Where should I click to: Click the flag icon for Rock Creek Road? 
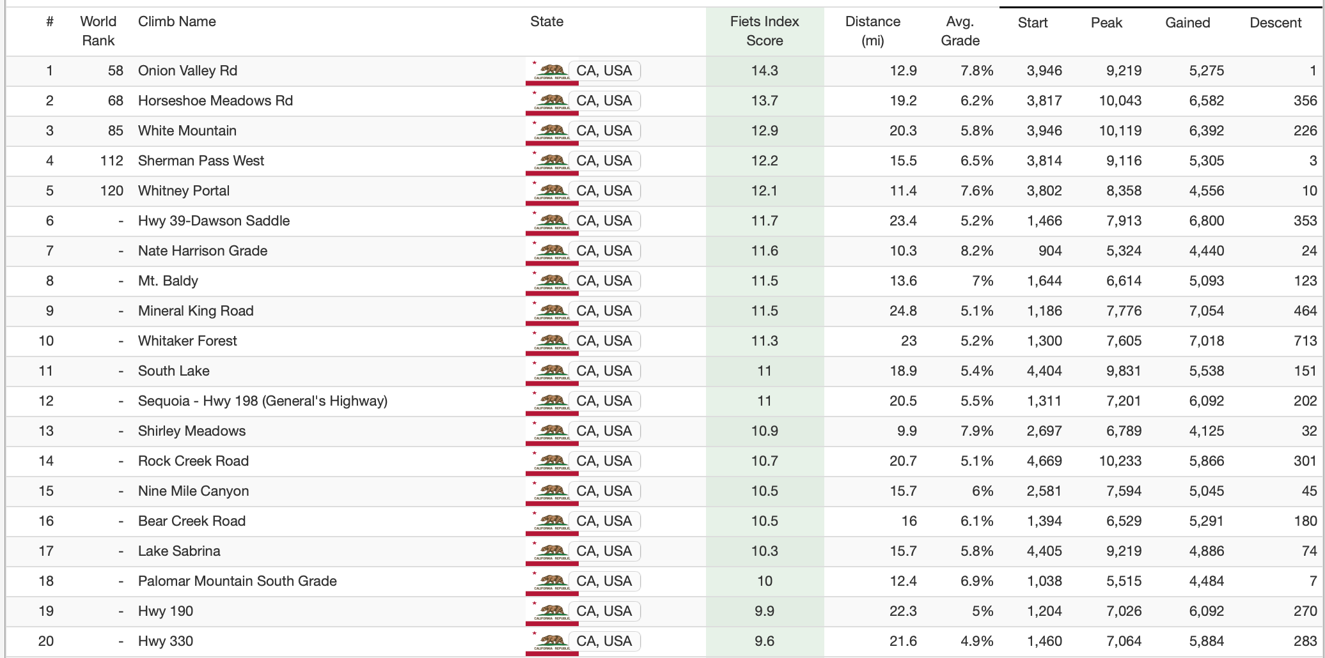(551, 462)
